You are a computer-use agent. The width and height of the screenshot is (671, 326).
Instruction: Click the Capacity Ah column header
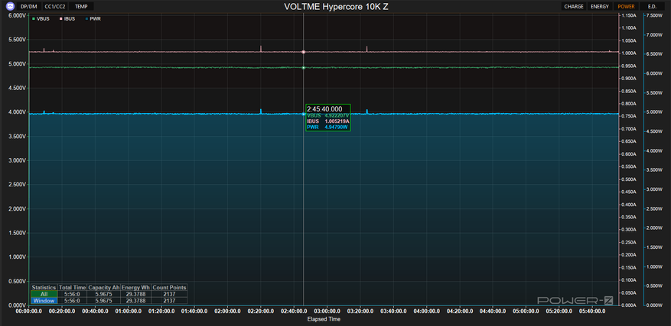tap(104, 288)
